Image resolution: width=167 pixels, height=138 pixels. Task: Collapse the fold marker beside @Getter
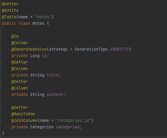coord(1,4)
